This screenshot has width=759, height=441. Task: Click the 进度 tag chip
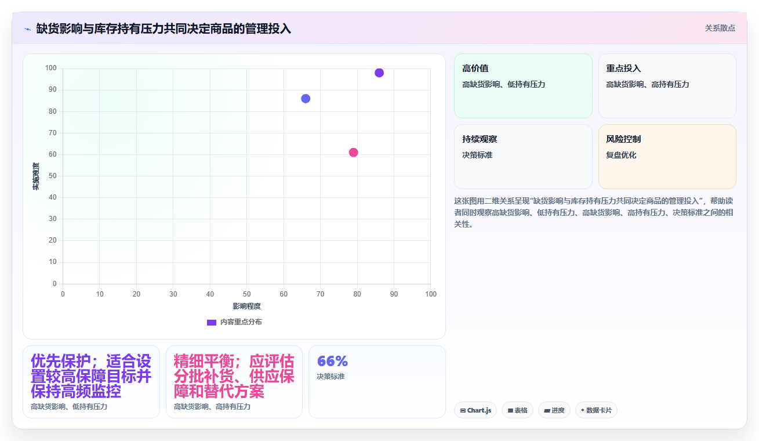pos(554,410)
